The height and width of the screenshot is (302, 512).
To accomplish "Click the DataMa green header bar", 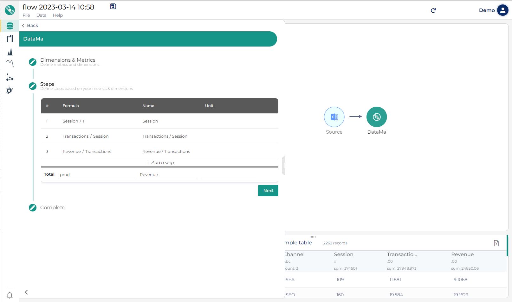I will (x=148, y=39).
